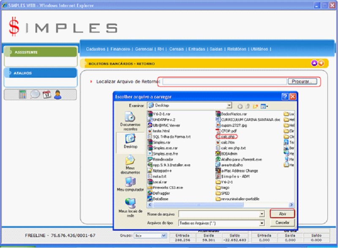The width and height of the screenshot is (338, 248).
Task: Click the Procurar button
Action: (x=303, y=82)
